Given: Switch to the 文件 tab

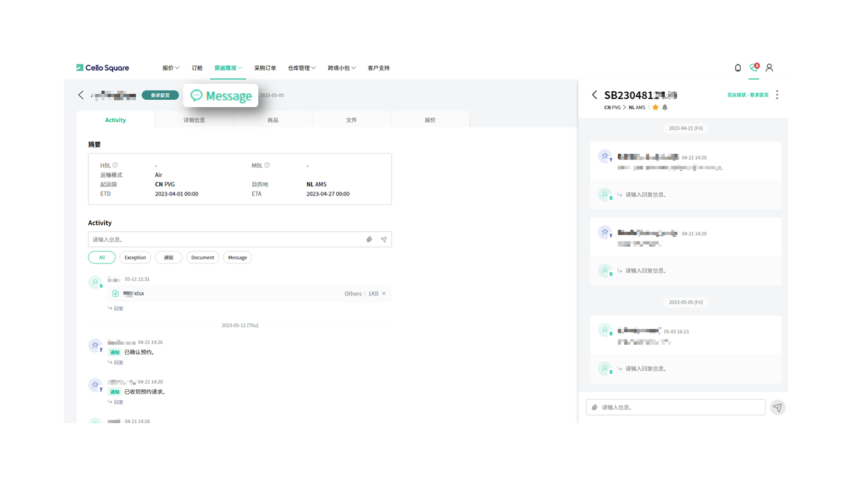Looking at the screenshot, I should click(x=351, y=120).
